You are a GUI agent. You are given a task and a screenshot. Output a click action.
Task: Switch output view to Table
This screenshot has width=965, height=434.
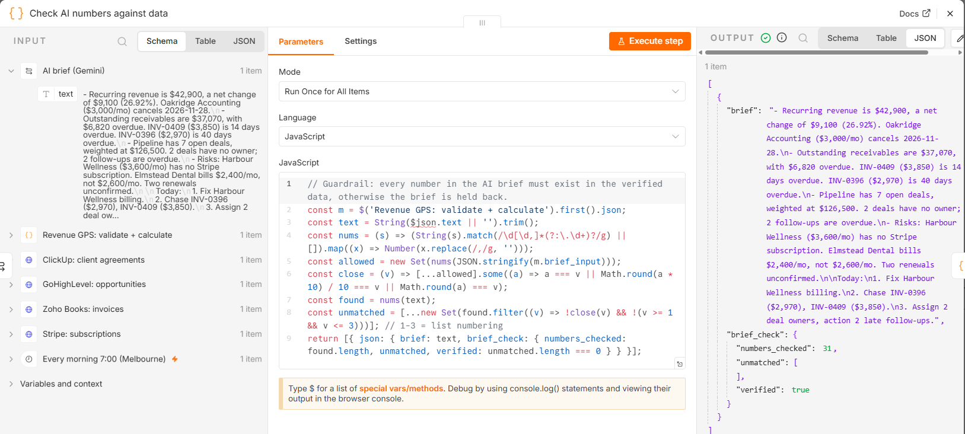(x=886, y=38)
